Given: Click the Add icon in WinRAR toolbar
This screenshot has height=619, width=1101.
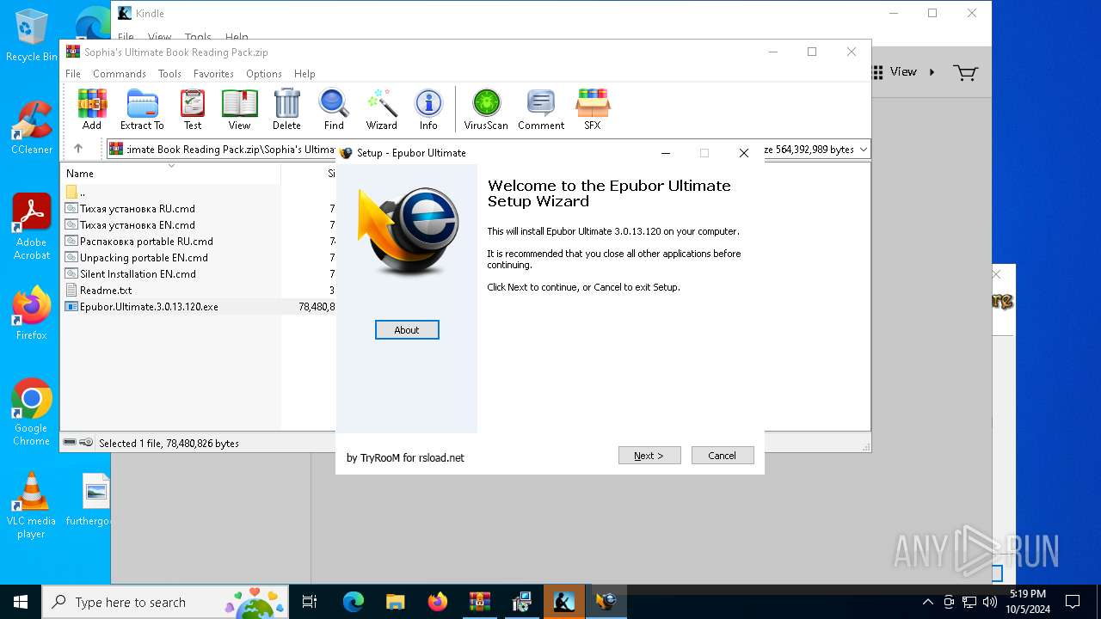Looking at the screenshot, I should (x=92, y=109).
